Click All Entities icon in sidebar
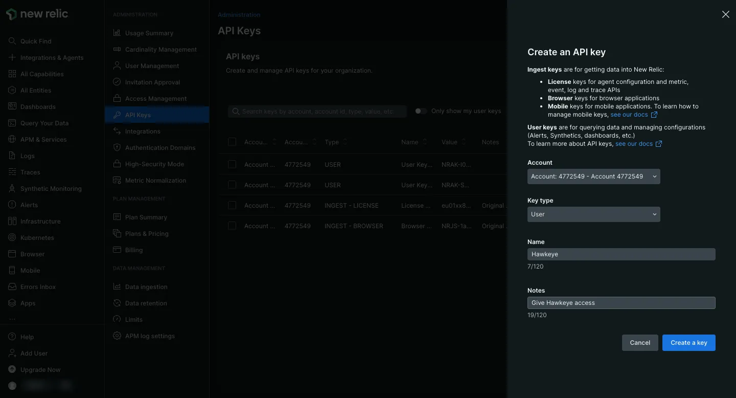 pos(12,91)
